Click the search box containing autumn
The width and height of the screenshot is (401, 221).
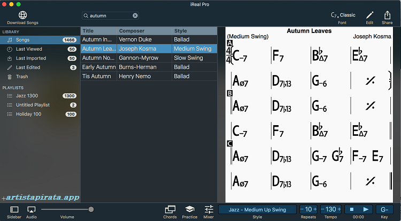click(x=110, y=15)
